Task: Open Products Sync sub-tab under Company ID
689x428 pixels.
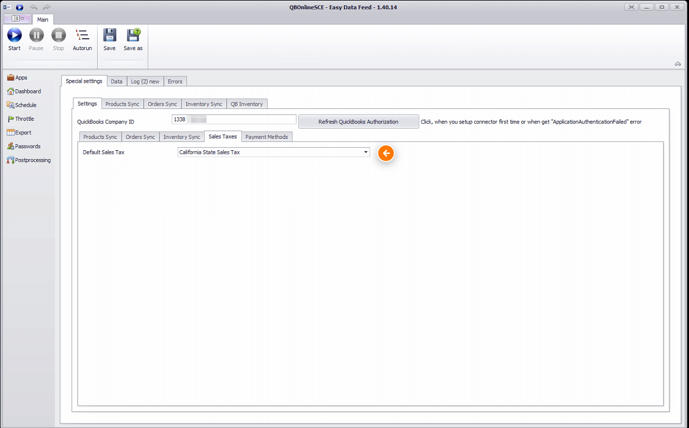Action: (100, 137)
